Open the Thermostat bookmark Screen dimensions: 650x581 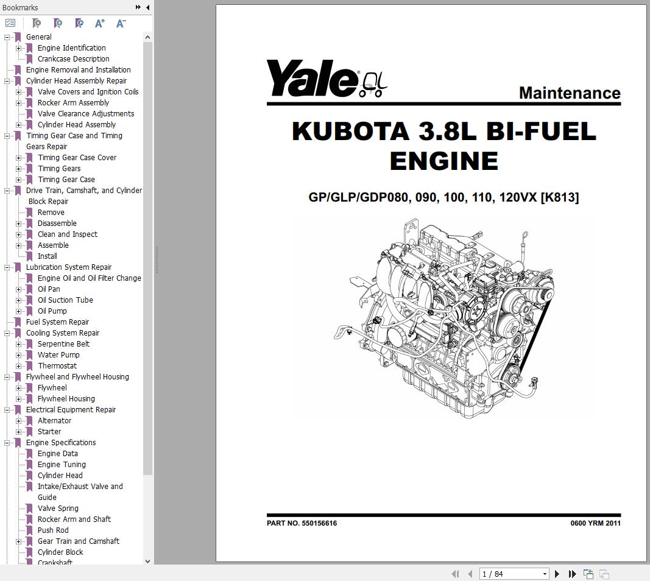[x=57, y=366]
